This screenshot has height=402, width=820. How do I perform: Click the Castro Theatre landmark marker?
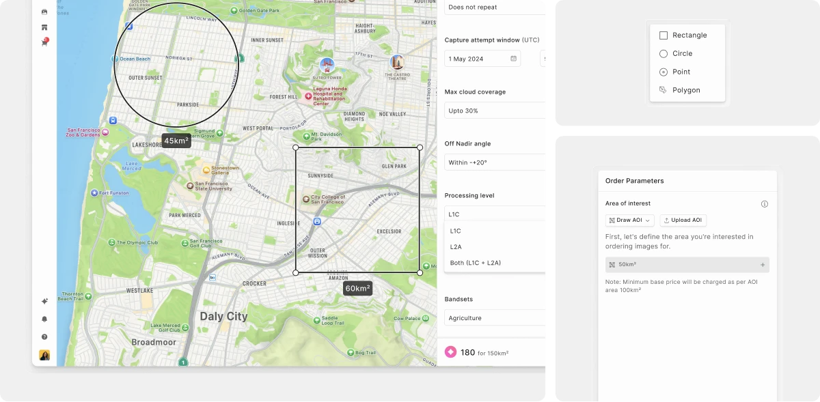[x=397, y=63]
